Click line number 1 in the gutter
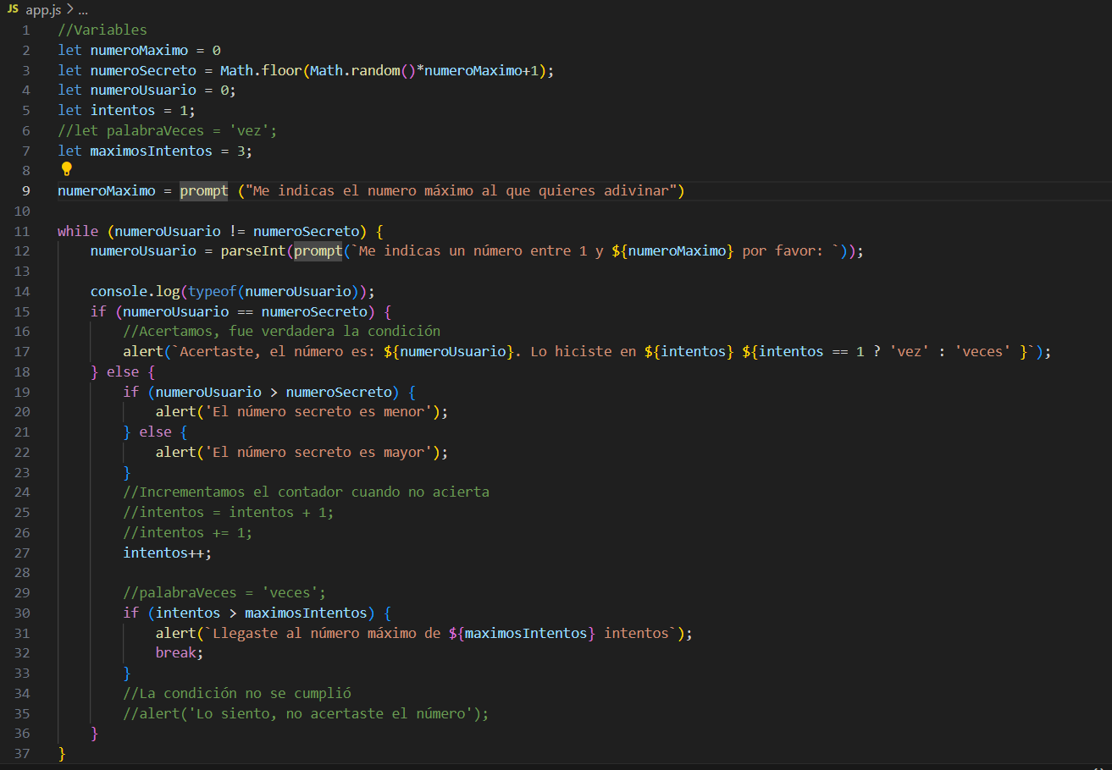The width and height of the screenshot is (1112, 770). 25,30
